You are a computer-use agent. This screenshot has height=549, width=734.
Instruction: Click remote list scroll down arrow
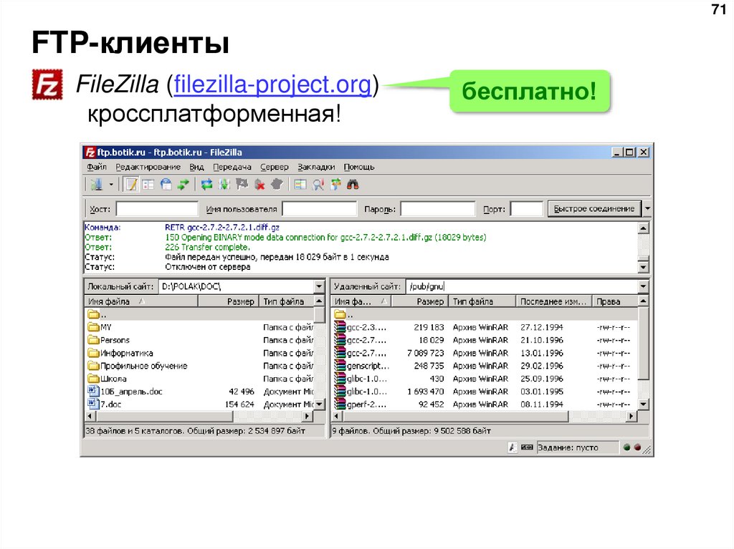643,404
